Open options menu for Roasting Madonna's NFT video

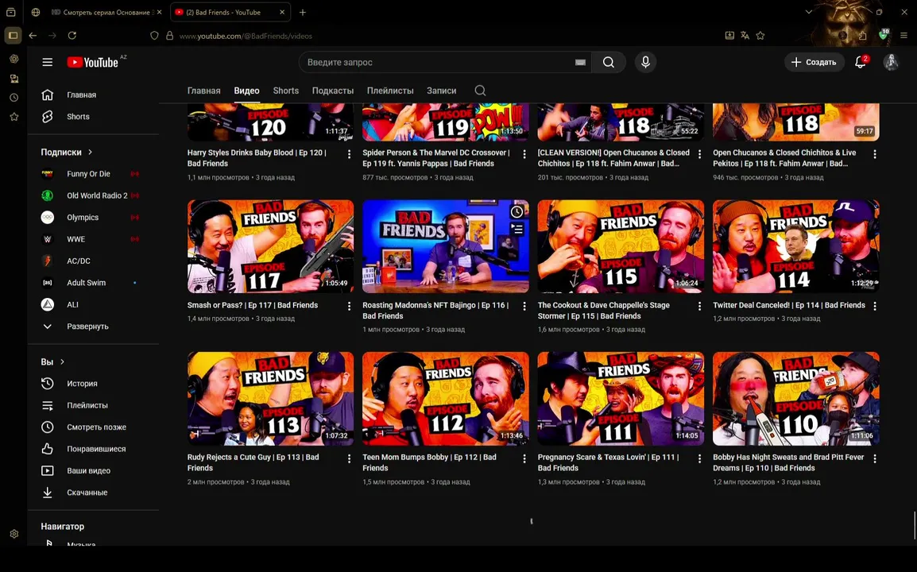[x=524, y=306]
